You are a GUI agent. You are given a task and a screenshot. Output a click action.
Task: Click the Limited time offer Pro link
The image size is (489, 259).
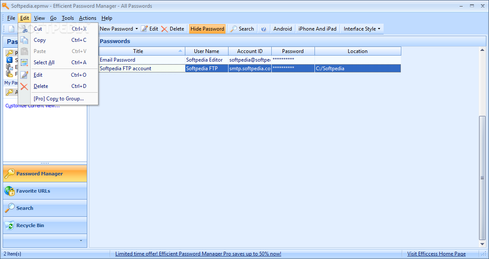198,254
